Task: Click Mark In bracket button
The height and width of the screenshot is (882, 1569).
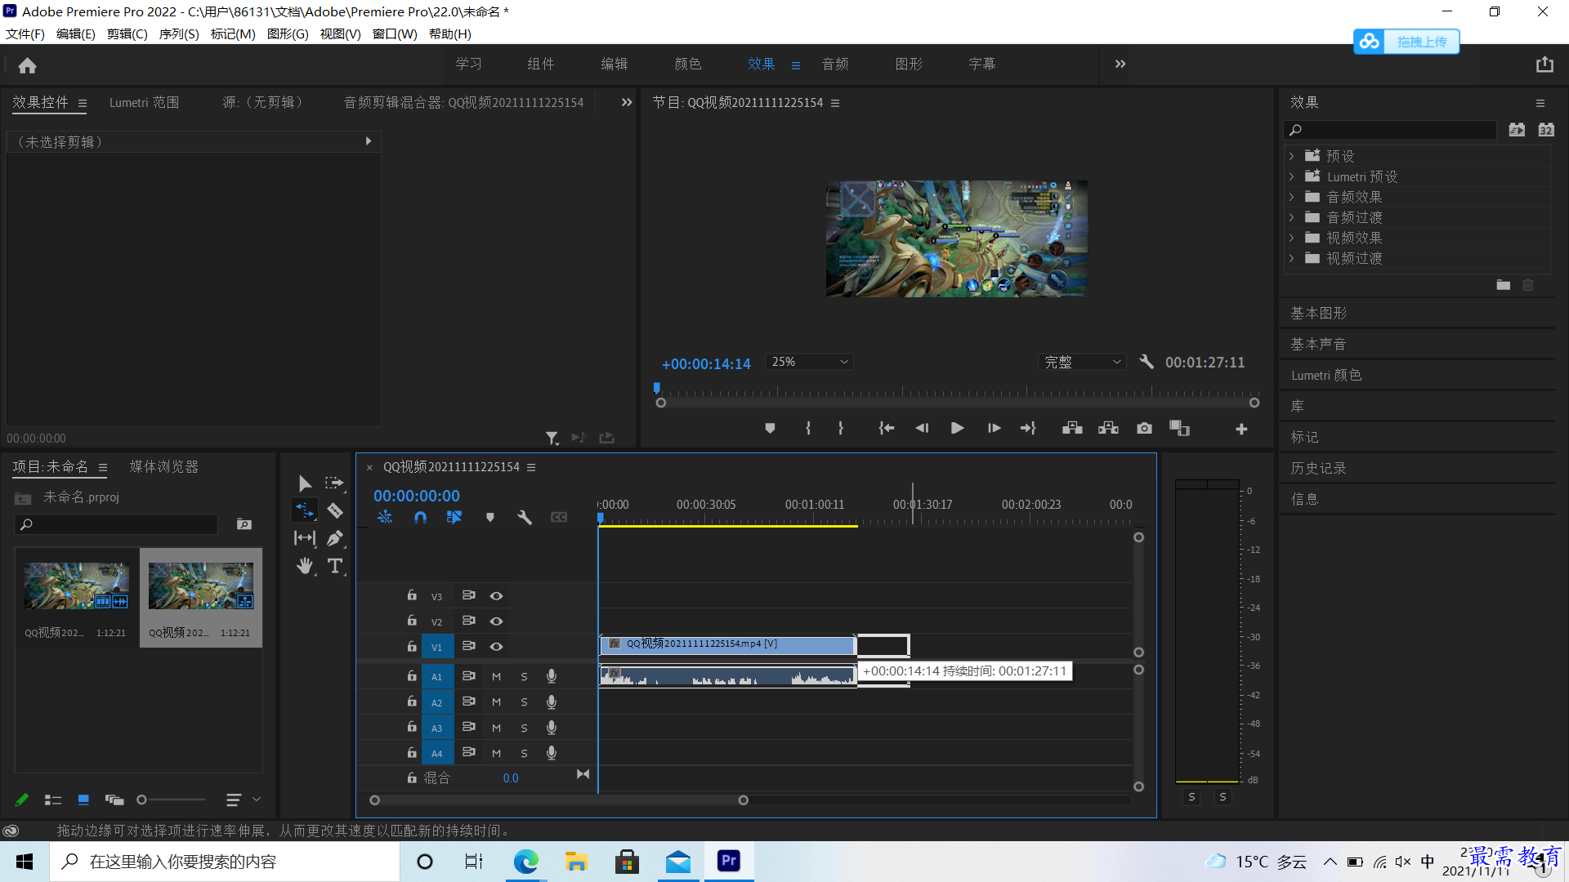Action: 808,428
